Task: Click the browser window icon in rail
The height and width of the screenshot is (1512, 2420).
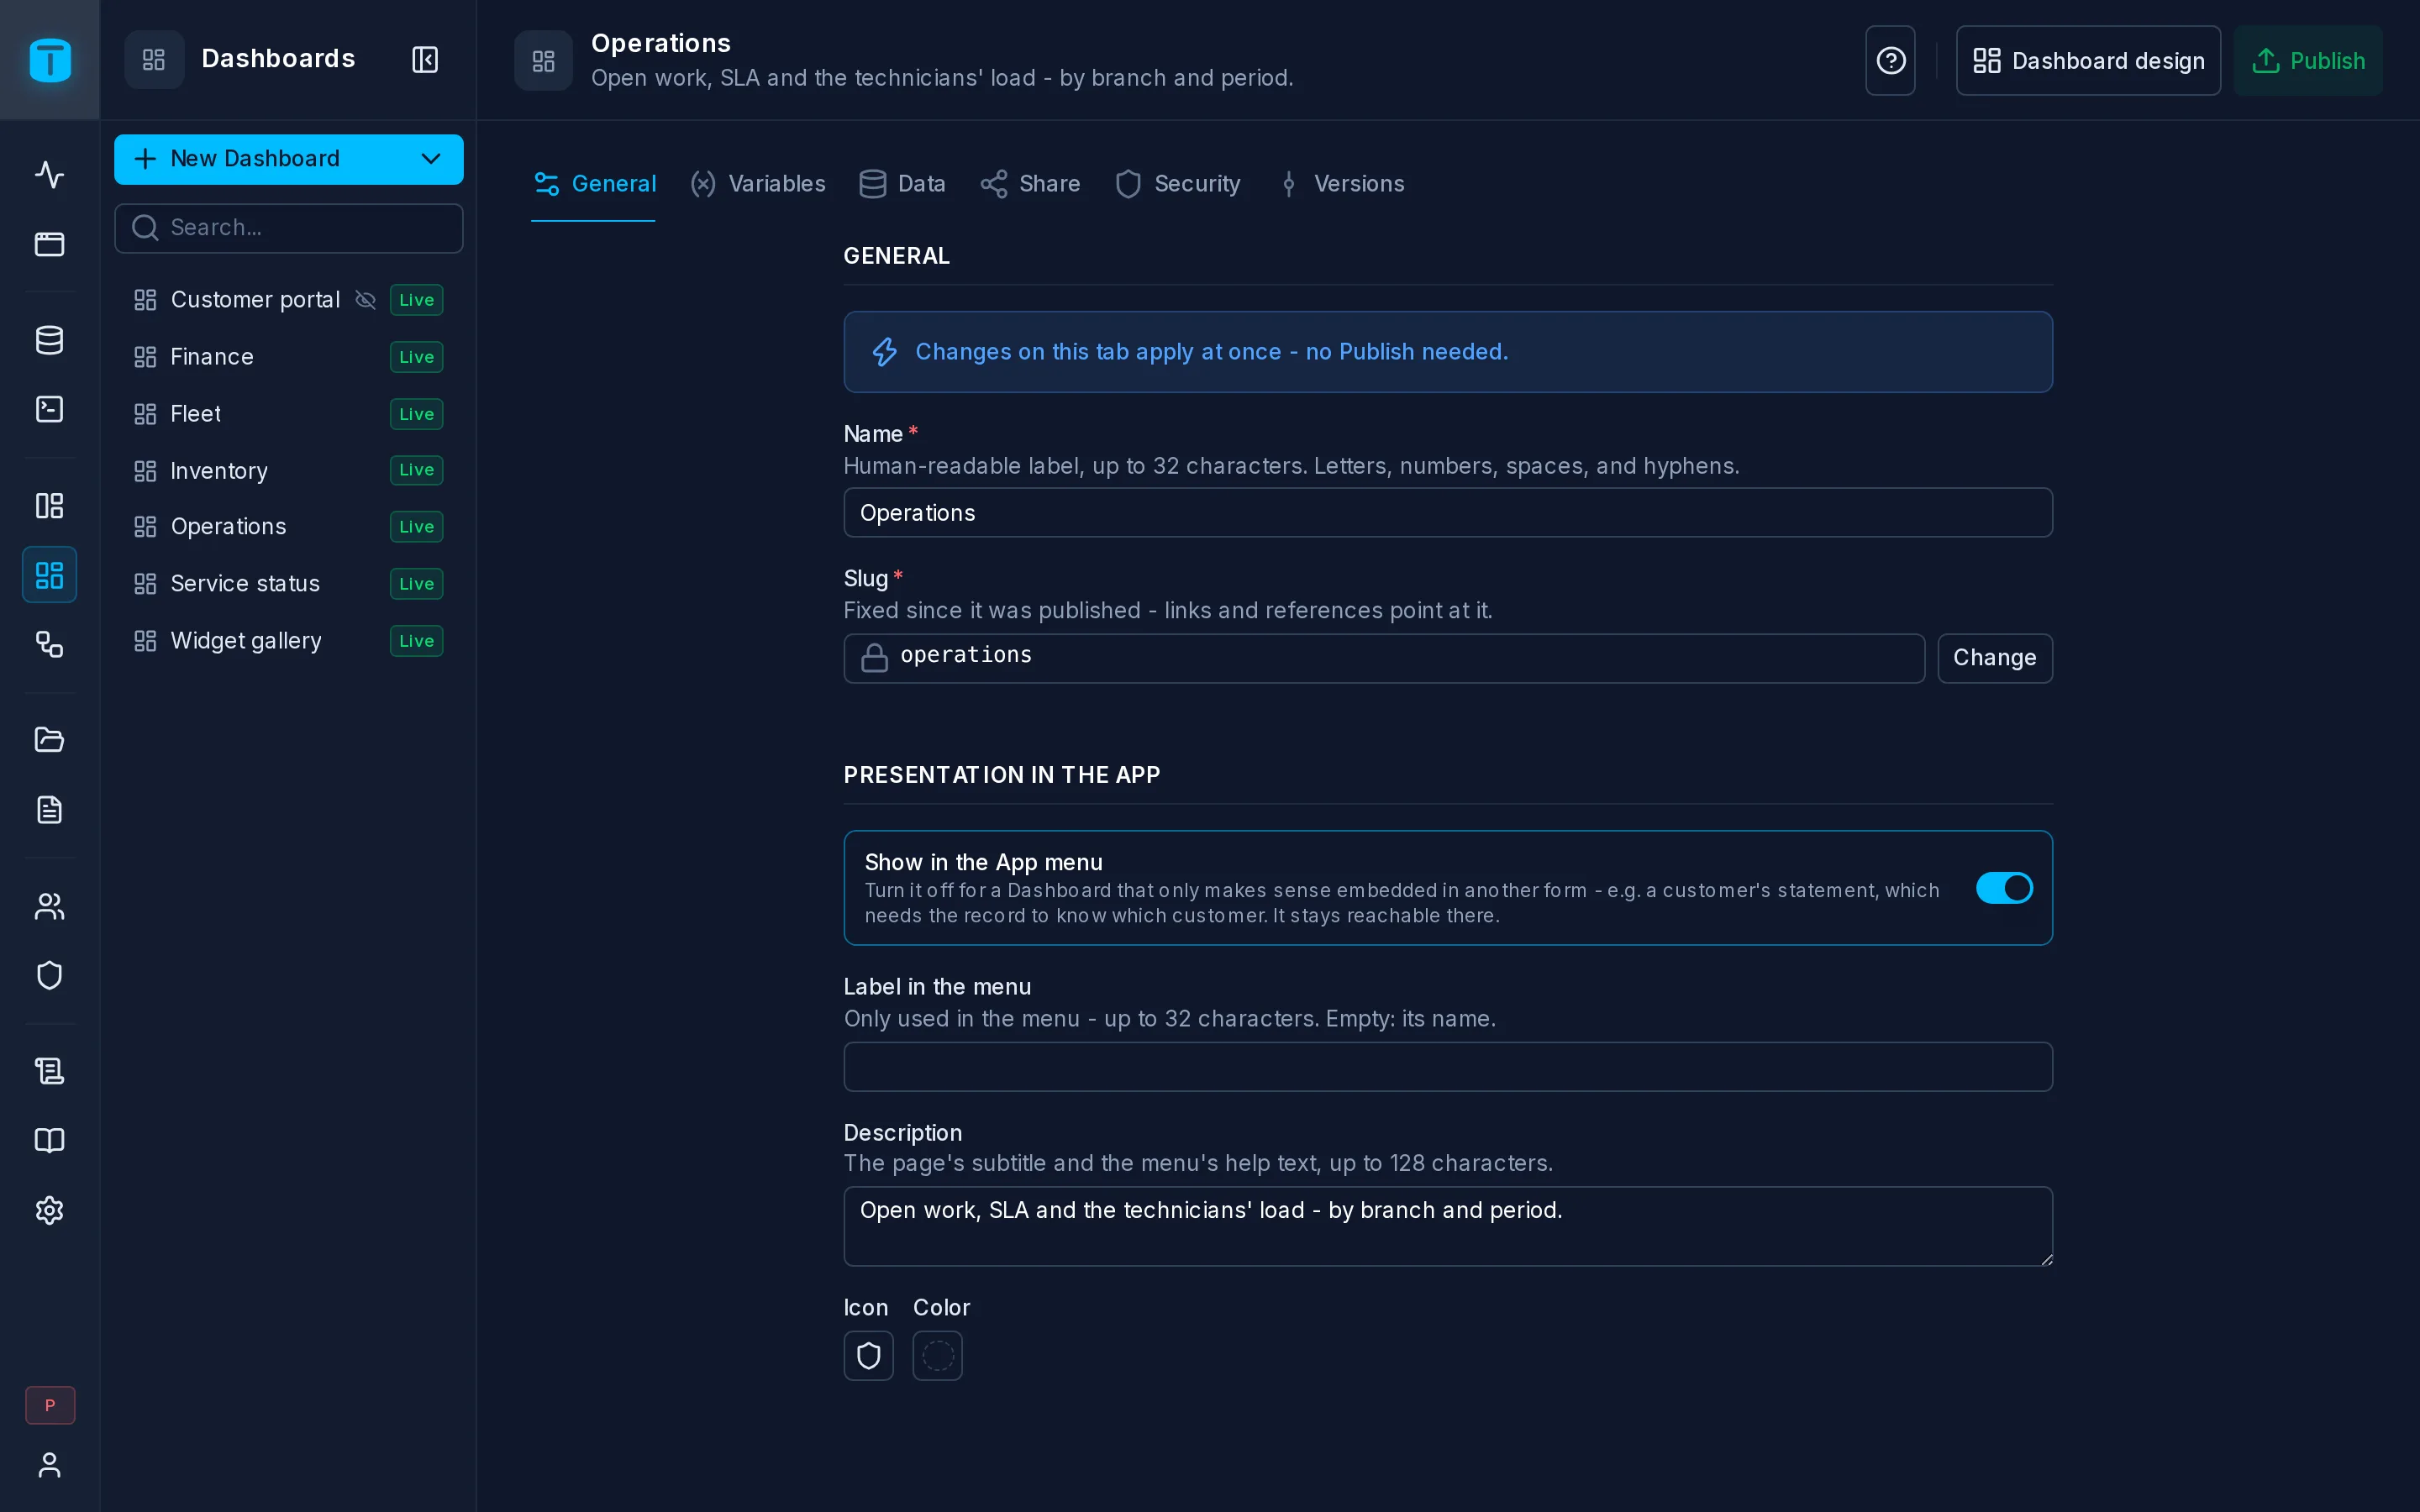Action: pyautogui.click(x=49, y=244)
